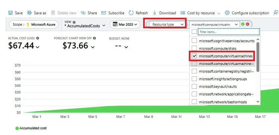Expand the $67.44 actual cost chevron
Image resolution: width=279 pixels, height=135 pixels.
37,47
